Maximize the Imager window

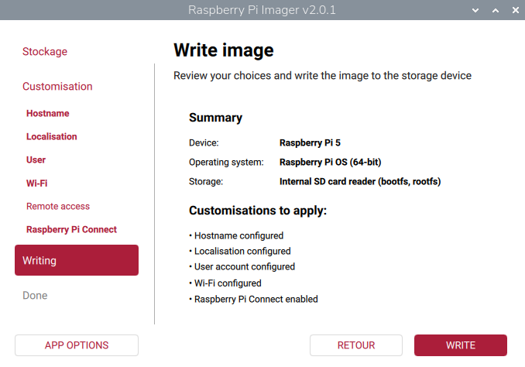[x=496, y=11]
